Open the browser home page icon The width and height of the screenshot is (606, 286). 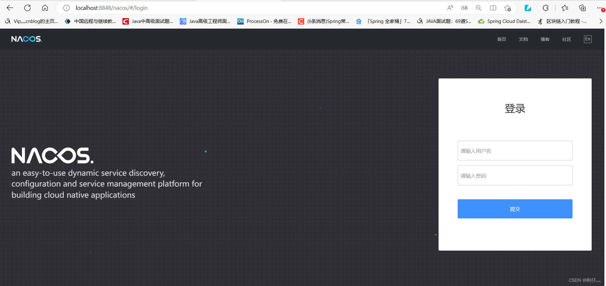click(x=45, y=8)
